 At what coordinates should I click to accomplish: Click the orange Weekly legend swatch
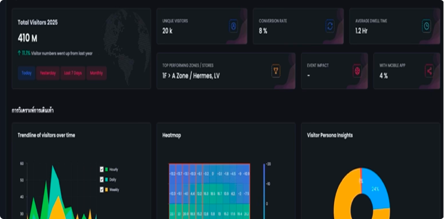tap(106, 190)
